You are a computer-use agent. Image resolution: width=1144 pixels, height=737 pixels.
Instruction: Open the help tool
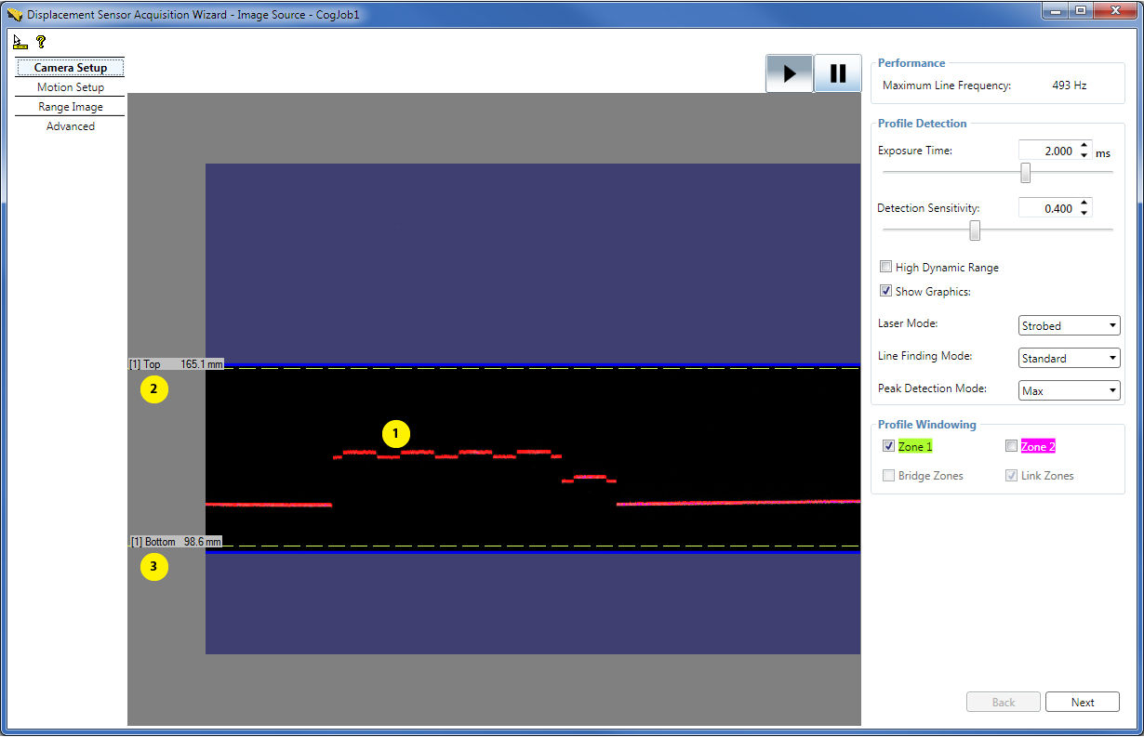tap(40, 41)
